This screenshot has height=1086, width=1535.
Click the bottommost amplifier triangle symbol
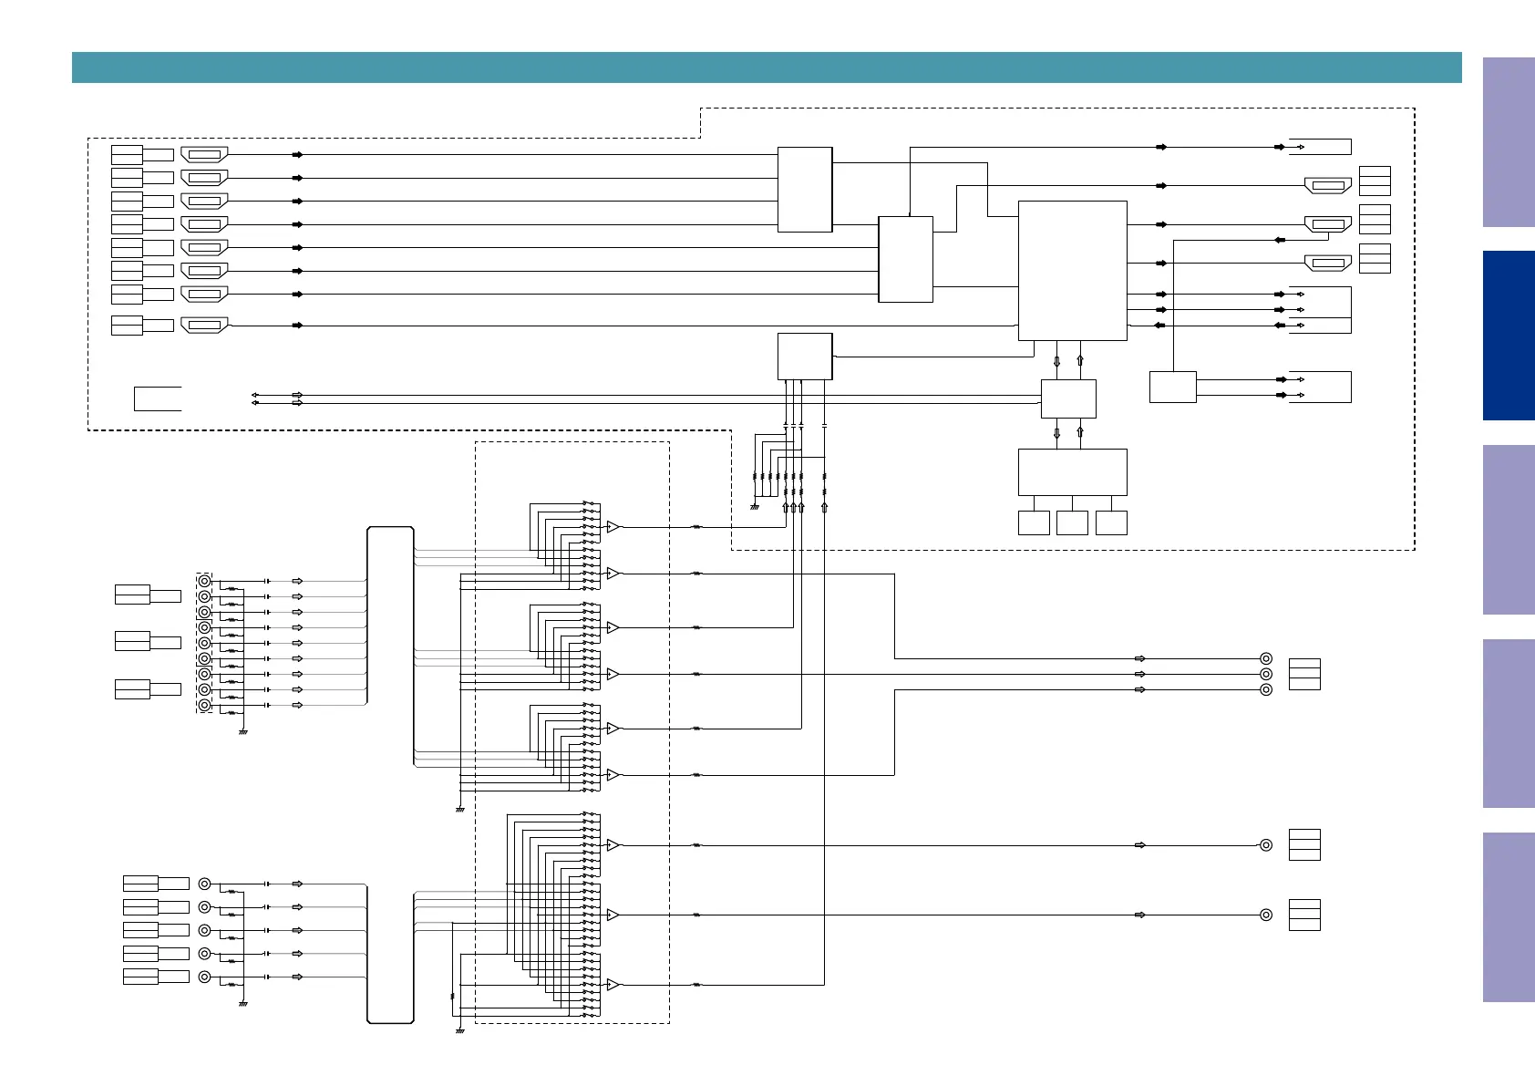613,985
